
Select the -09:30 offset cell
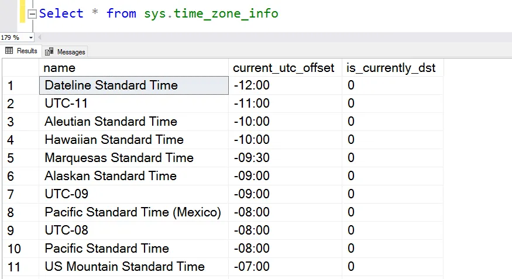[x=285, y=158]
